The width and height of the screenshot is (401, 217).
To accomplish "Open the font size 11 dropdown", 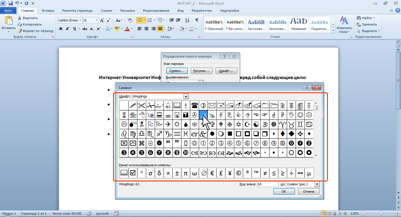I will coord(97,20).
